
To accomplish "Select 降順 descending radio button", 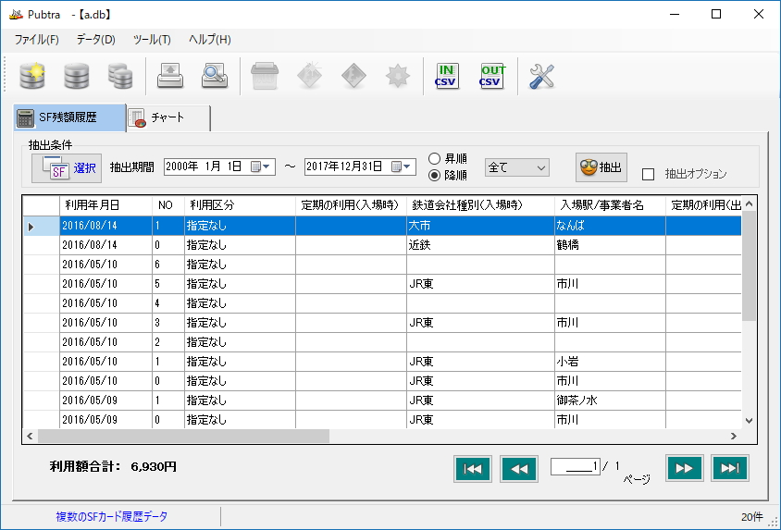I will pos(434,175).
